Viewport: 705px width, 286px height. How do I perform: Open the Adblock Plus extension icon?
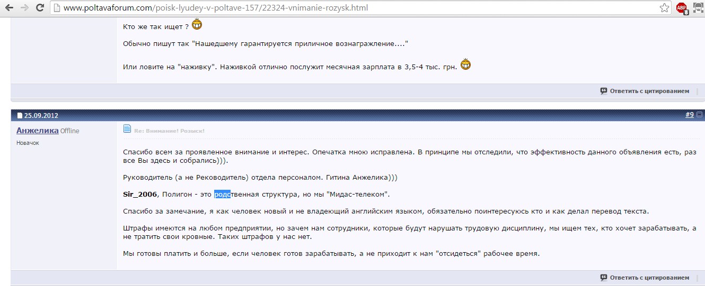coord(682,8)
